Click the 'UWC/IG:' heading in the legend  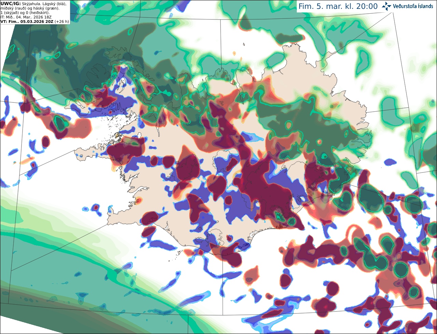pyautogui.click(x=11, y=3)
